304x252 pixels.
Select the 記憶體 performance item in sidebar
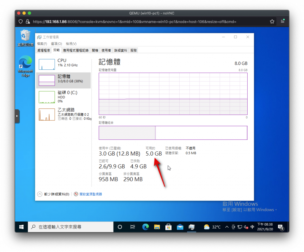point(64,80)
